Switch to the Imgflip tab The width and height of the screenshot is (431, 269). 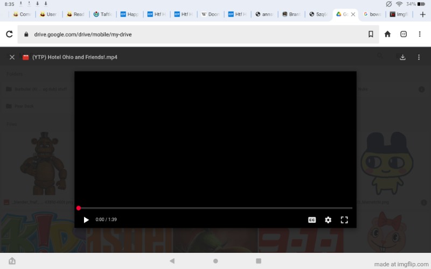point(399,15)
